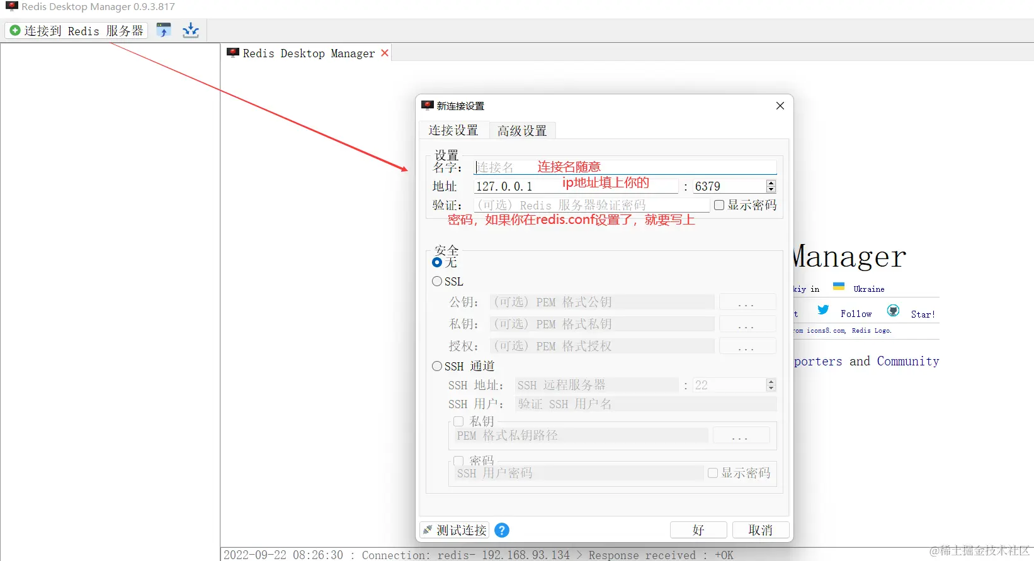Image resolution: width=1034 pixels, height=561 pixels.
Task: Close the 新连接设置 dialog
Action: [780, 106]
